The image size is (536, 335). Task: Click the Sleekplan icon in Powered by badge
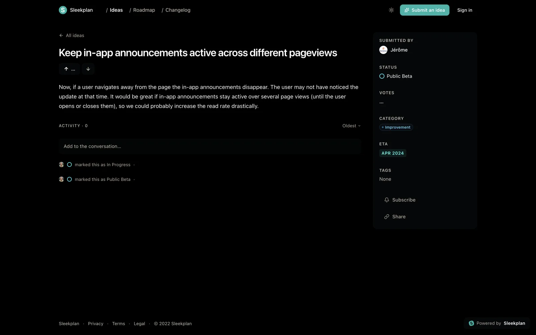point(471,323)
